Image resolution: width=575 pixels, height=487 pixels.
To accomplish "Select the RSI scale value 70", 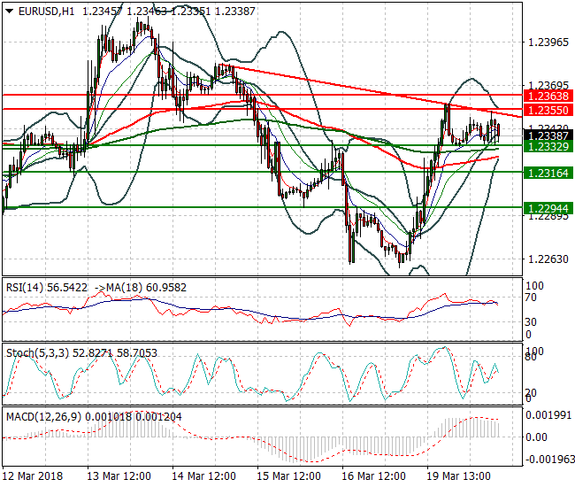I will click(531, 298).
